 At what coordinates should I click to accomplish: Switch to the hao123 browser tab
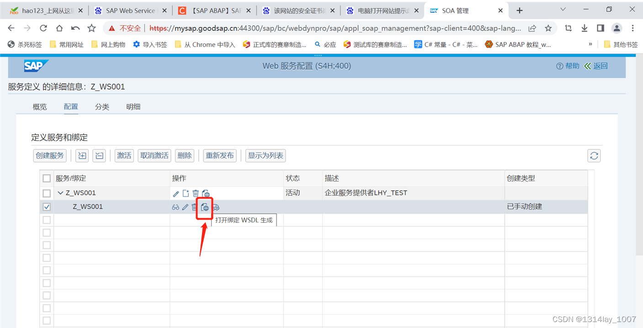tap(46, 11)
